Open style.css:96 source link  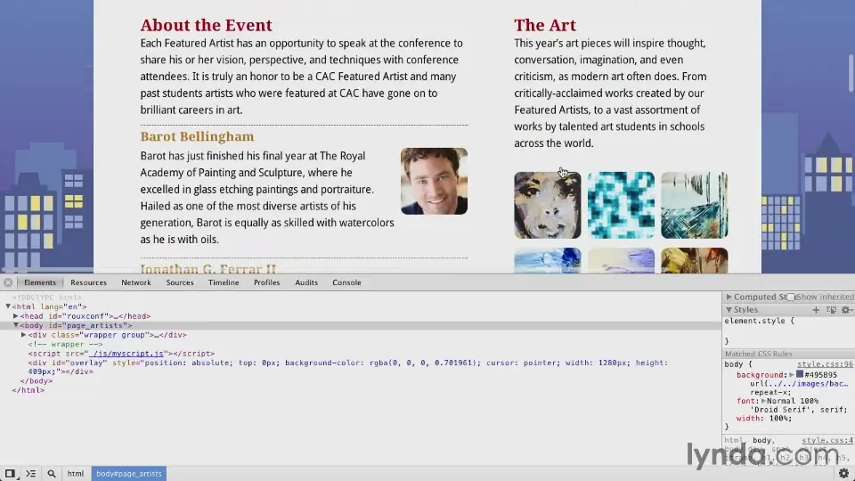pos(825,364)
